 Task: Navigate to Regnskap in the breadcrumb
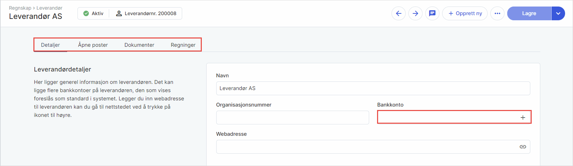tap(20, 8)
